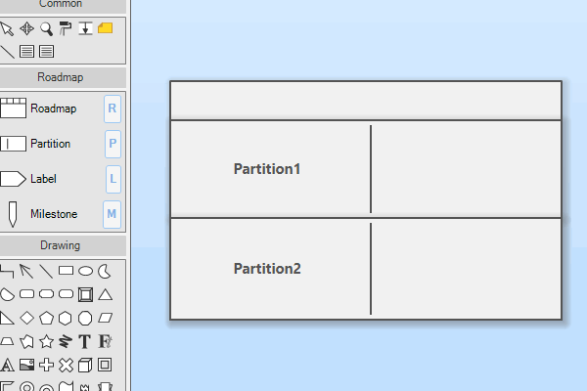Select the image shape tool
This screenshot has width=587, height=391.
click(x=26, y=365)
